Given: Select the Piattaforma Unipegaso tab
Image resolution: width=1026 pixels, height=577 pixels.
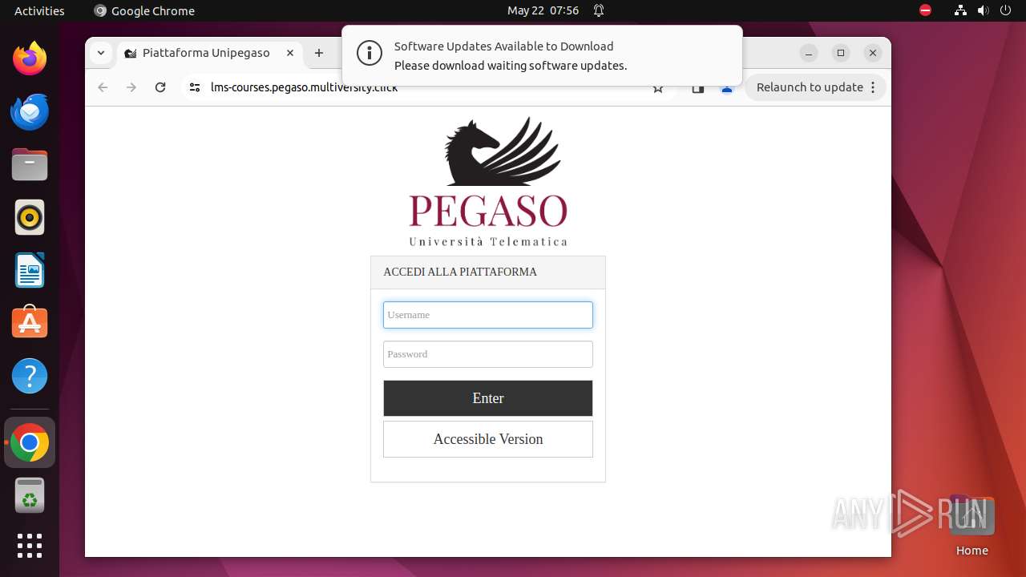Looking at the screenshot, I should (209, 53).
